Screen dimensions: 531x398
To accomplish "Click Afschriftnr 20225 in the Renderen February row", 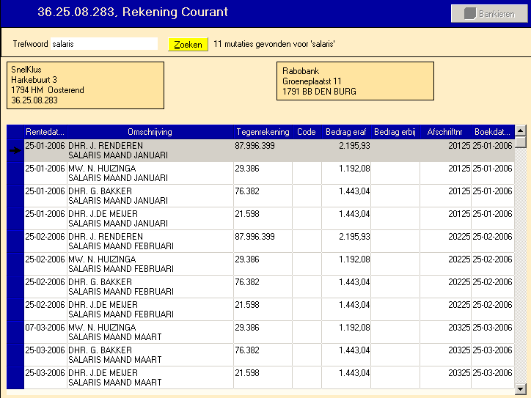I will tap(459, 236).
